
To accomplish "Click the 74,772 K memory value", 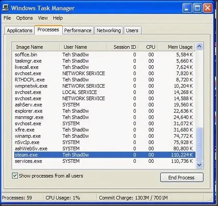I will pyautogui.click(x=183, y=136).
